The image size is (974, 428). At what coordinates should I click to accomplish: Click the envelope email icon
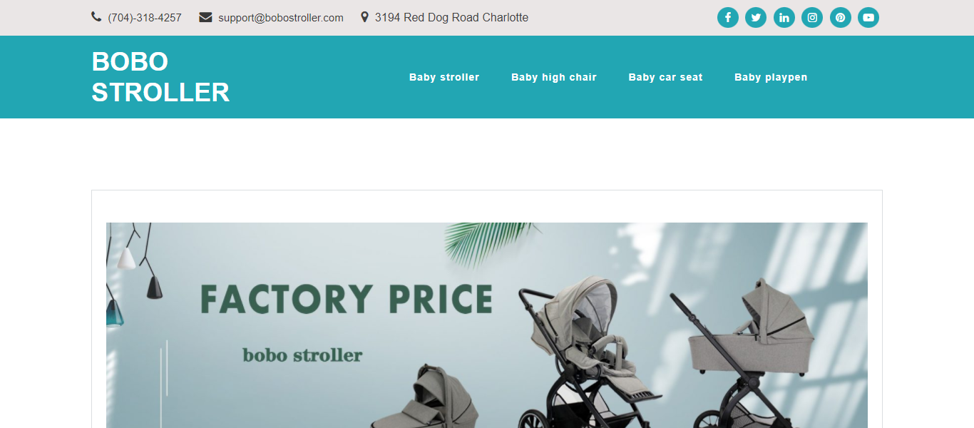[x=205, y=17]
